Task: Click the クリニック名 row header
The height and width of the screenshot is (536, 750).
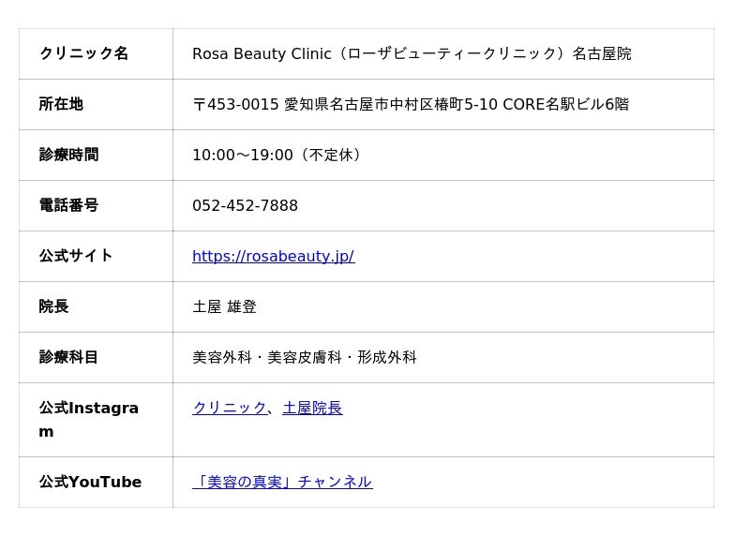Action: tap(83, 53)
